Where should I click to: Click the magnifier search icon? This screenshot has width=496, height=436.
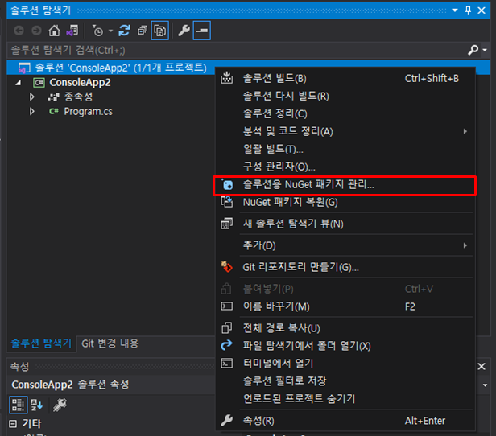coord(473,50)
